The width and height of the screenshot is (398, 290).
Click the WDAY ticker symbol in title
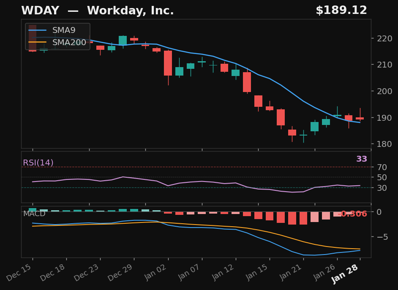click(40, 11)
